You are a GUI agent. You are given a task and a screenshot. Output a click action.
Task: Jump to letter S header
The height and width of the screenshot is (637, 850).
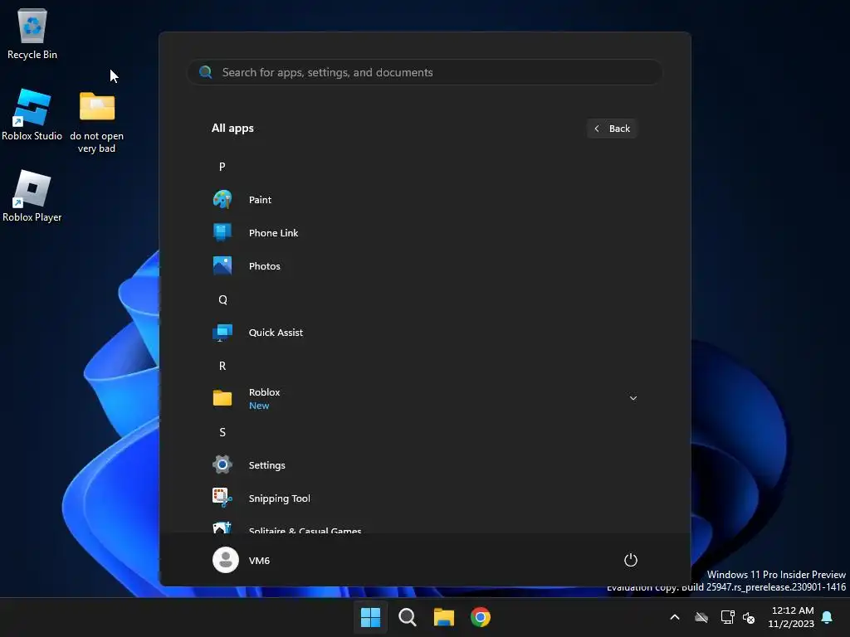pos(222,432)
